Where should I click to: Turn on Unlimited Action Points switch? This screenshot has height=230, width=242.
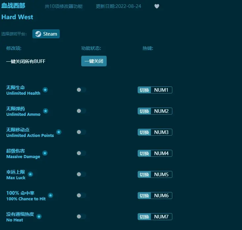point(81,132)
